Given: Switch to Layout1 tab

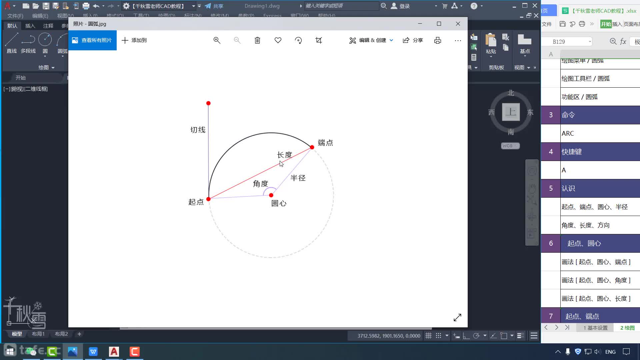Looking at the screenshot, I should coord(38,334).
